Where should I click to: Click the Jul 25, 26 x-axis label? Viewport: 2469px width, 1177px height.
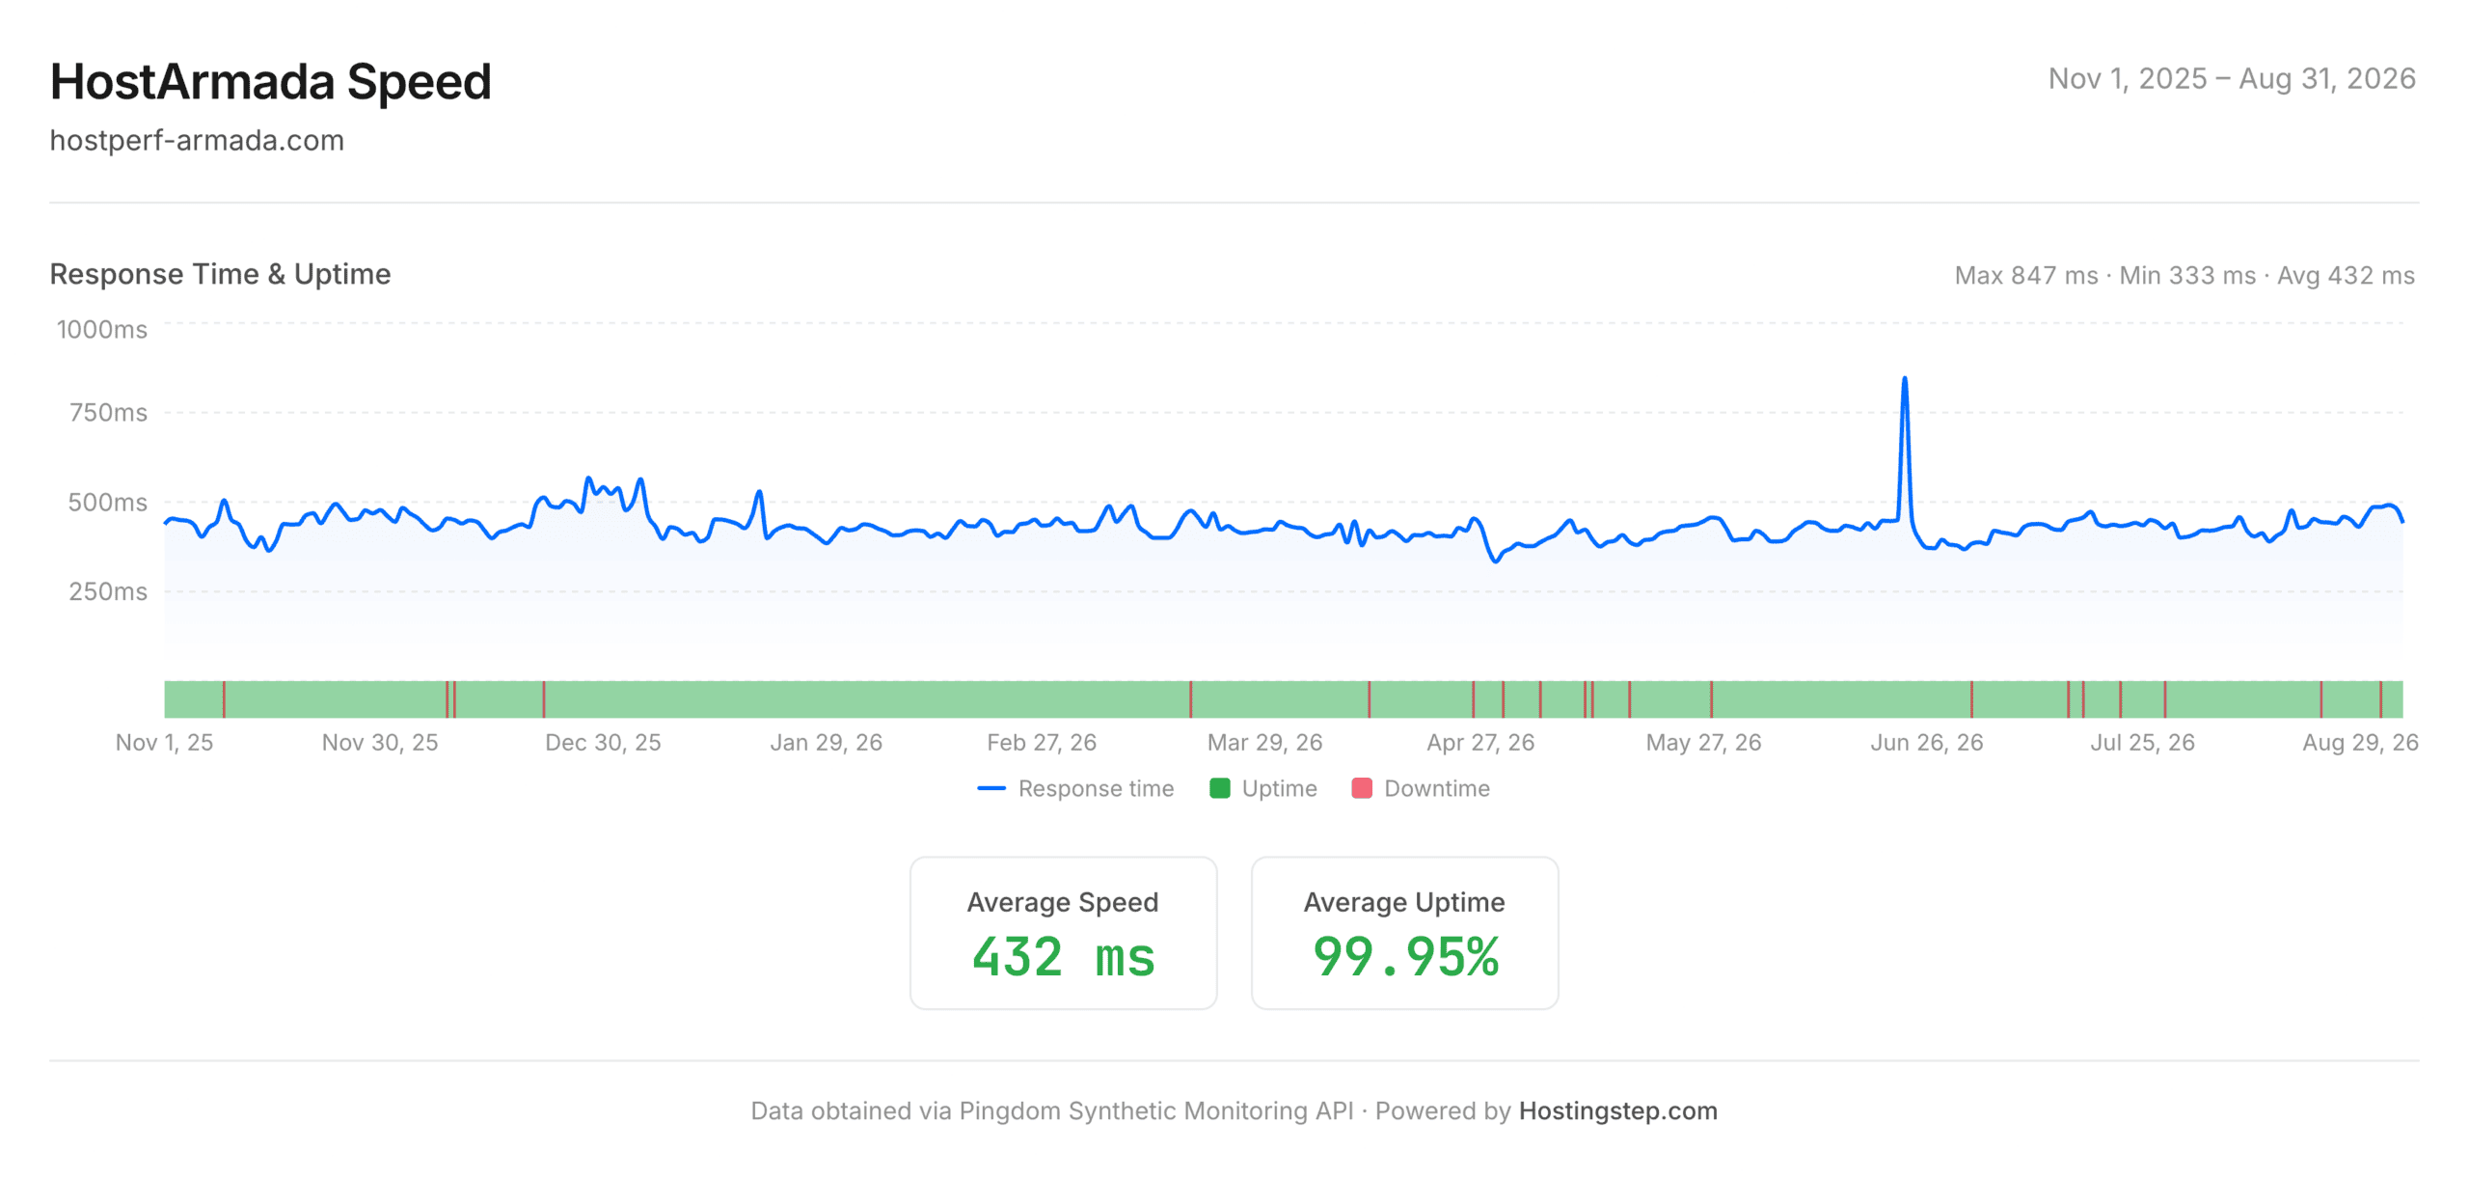tap(2142, 742)
